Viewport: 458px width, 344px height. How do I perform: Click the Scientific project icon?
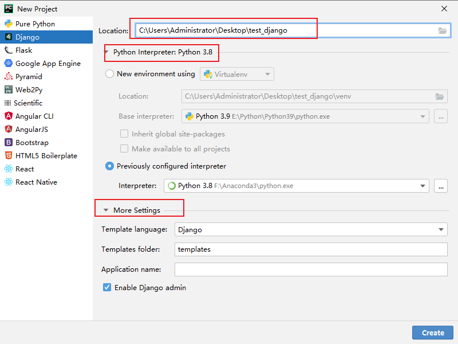(7, 103)
